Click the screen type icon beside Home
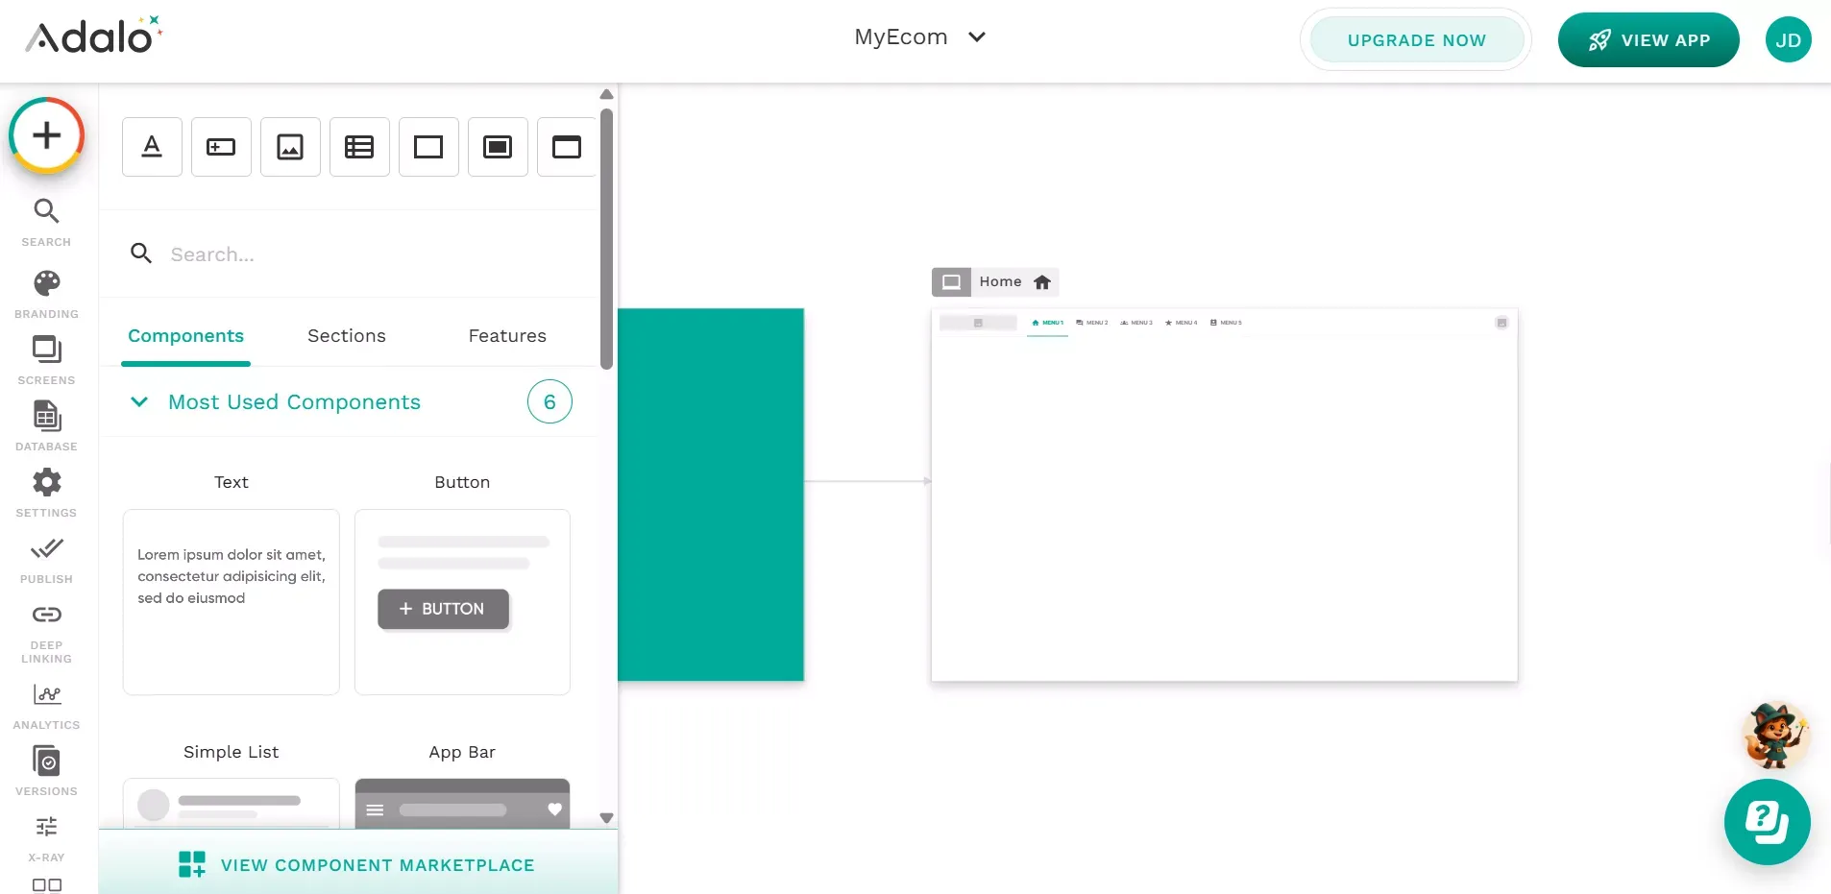Screen dimensions: 1831x894 click(x=951, y=282)
